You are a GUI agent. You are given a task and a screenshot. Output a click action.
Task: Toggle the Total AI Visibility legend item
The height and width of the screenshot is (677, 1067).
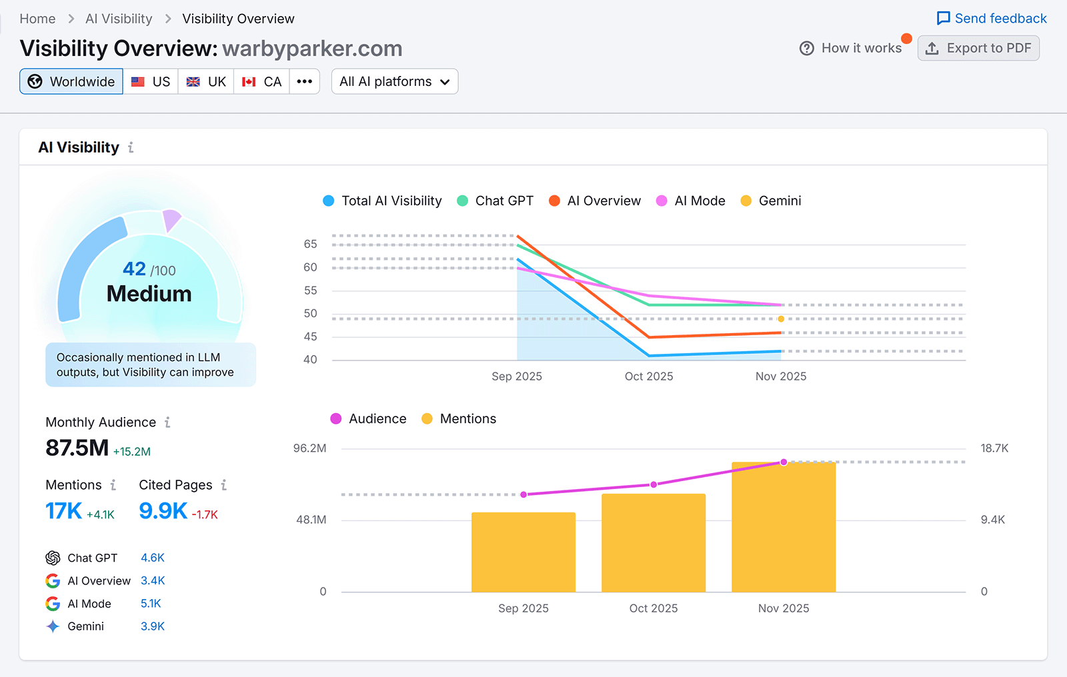coord(382,201)
